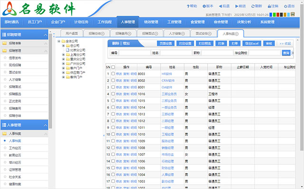This screenshot has width=304, height=189.
Task: Exit via the 退出 power icon
Action: click(285, 6)
